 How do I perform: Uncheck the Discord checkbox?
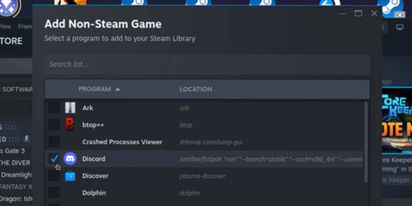coord(54,159)
